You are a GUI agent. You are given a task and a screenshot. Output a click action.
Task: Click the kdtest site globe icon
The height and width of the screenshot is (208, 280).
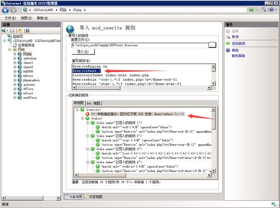click(x=20, y=76)
